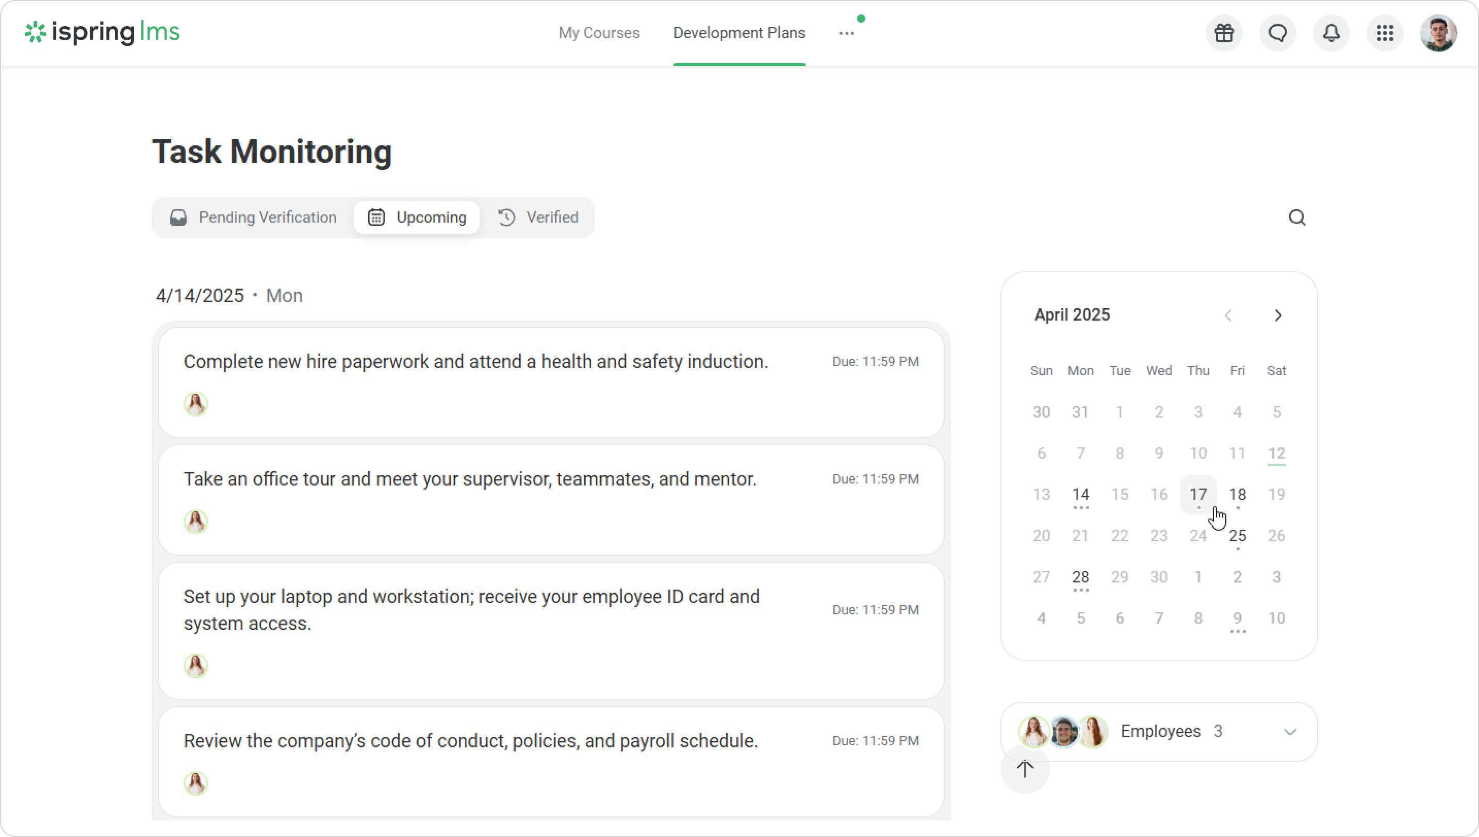Select April 28 on the calendar
This screenshot has height=837, width=1479.
(x=1080, y=577)
